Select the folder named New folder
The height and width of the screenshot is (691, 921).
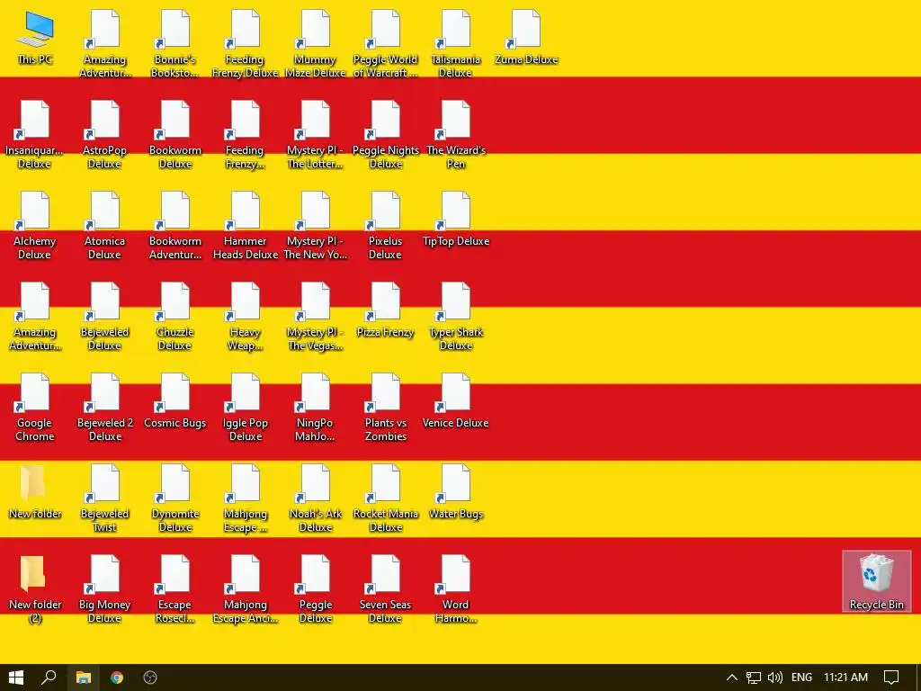(x=35, y=492)
